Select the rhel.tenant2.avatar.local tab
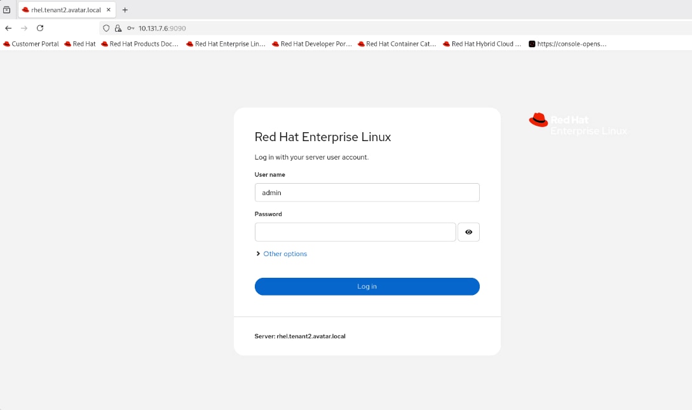This screenshot has width=692, height=410. [x=67, y=10]
